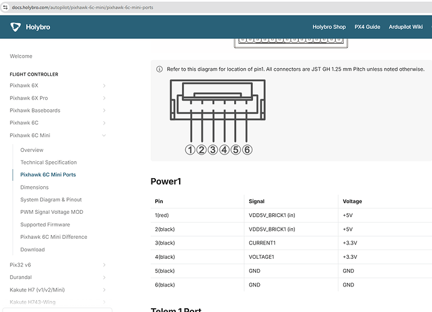
Task: Expand Pixhawk 6C chevron
Action: pos(104,123)
